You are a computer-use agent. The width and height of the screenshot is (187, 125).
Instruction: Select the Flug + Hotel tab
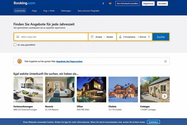coord(49,11)
